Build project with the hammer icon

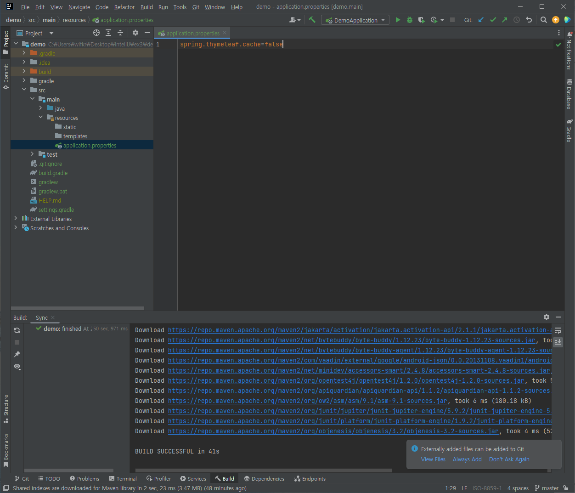pyautogui.click(x=312, y=20)
